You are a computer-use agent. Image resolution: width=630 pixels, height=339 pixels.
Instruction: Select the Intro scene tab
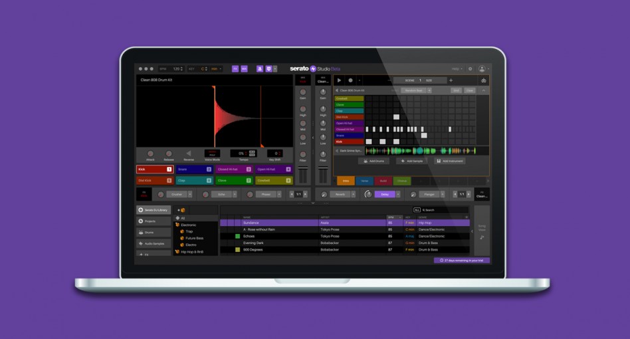(x=346, y=181)
